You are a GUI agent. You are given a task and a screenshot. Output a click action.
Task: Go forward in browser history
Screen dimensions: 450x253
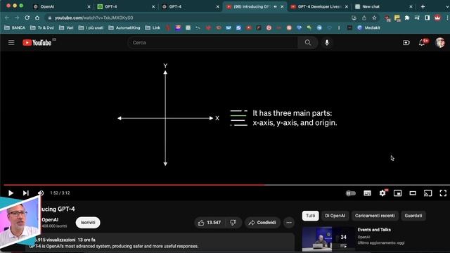(x=17, y=18)
